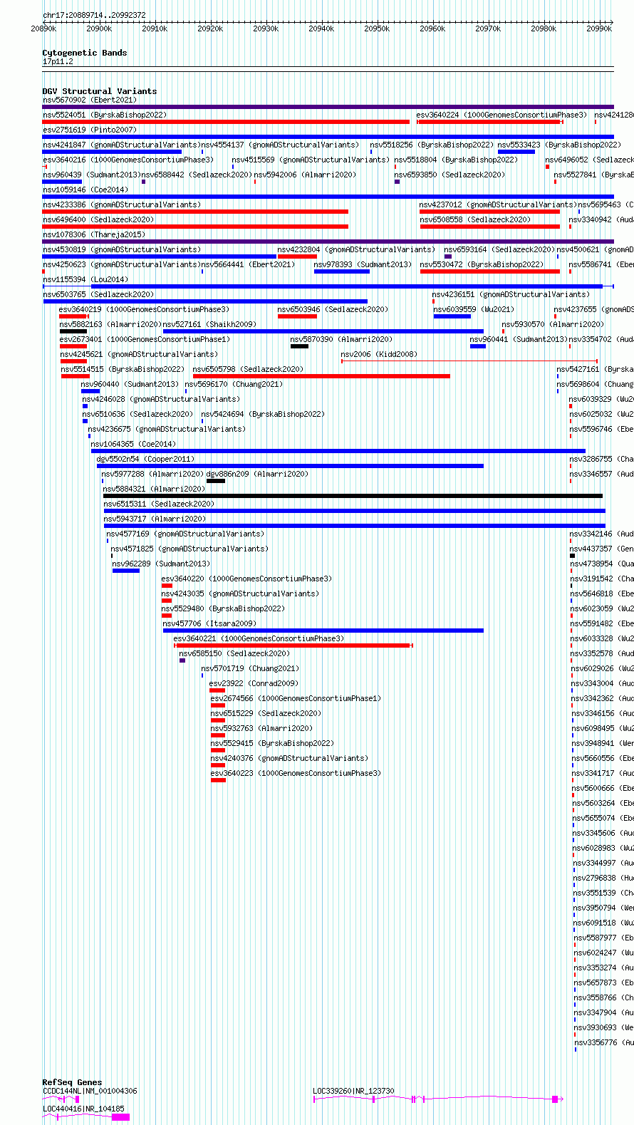Open nsv4236151 gnomADStructuralVariants label
634x1125 pixels.
(511, 294)
